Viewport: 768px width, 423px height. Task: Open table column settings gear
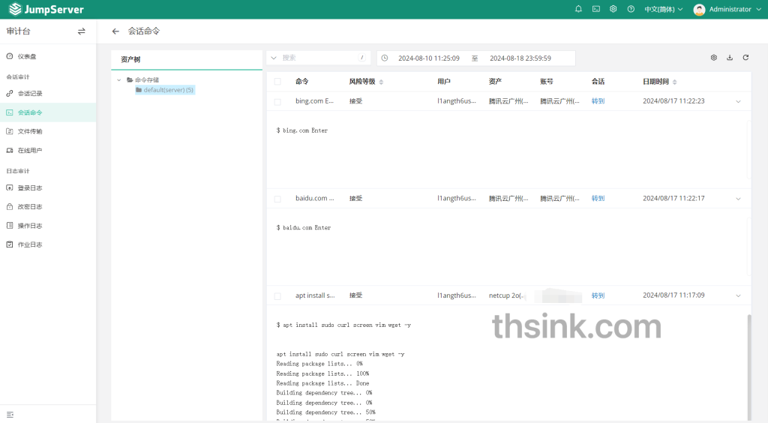point(714,58)
